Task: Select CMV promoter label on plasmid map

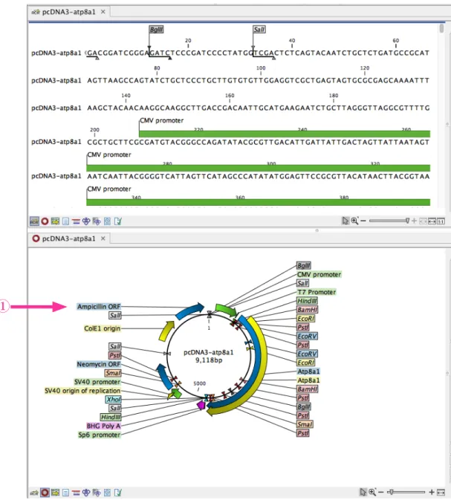Action: [319, 275]
